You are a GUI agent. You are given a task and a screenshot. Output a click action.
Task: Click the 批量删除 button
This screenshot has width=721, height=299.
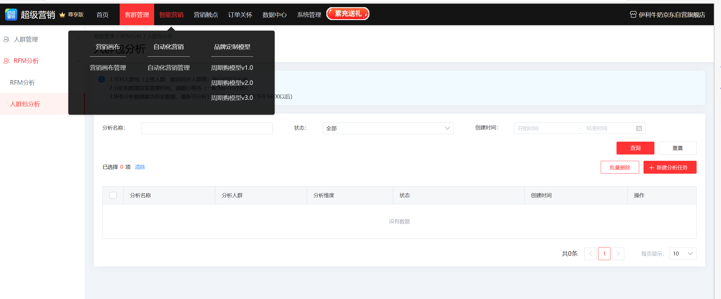pyautogui.click(x=620, y=167)
